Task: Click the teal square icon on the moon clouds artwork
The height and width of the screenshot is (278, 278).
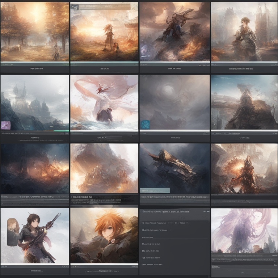Action: coord(146,124)
